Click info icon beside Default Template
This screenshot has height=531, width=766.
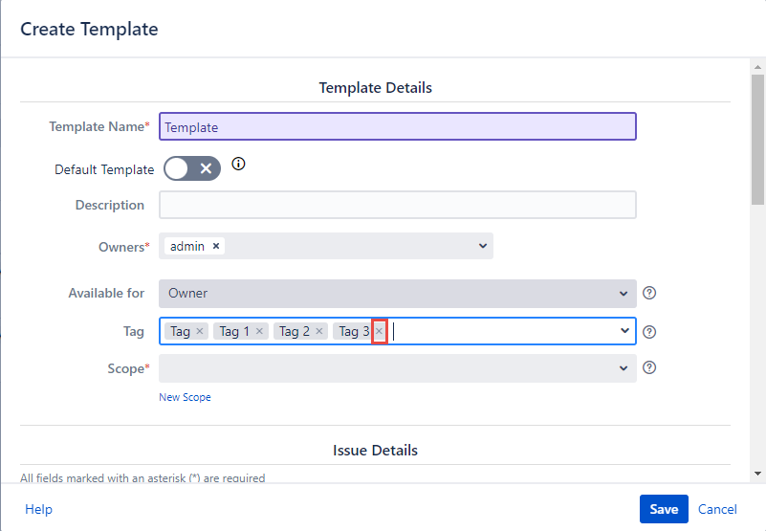pyautogui.click(x=239, y=165)
